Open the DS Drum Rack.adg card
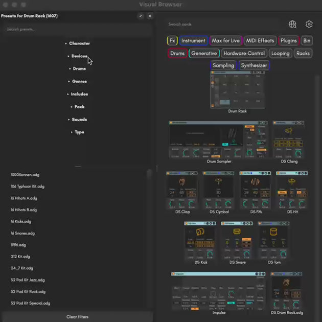Viewport: 322px width, 322px height. pos(287,294)
